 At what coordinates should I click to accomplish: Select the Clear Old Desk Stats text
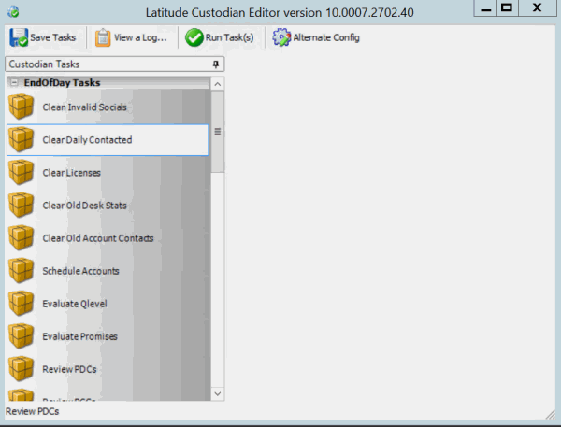point(85,206)
